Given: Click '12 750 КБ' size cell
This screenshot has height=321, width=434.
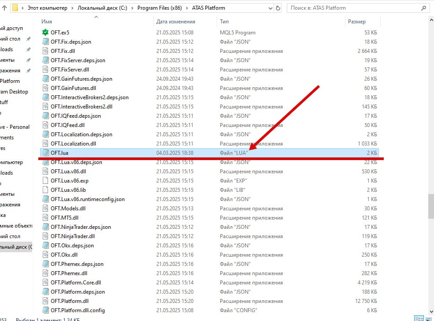Looking at the screenshot, I should [366, 301].
